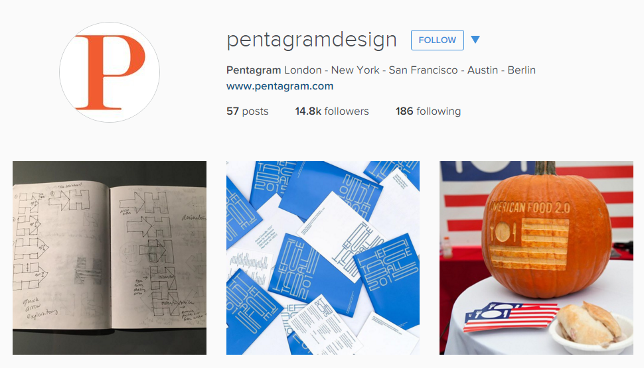The image size is (644, 368).
Task: Click the Pentagram bold name in bio
Action: [x=254, y=70]
